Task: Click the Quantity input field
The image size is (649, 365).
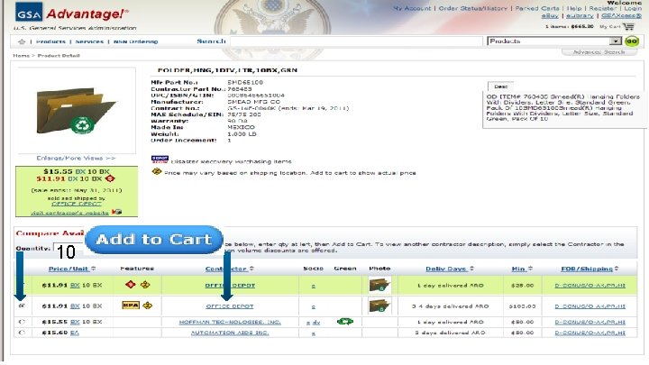Action: click(69, 250)
